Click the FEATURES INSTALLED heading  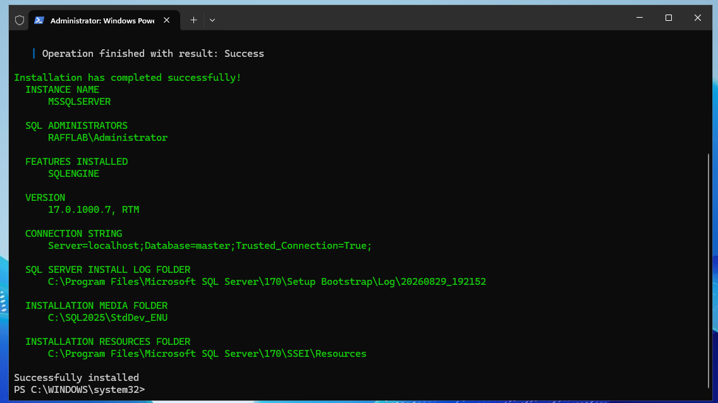coord(76,162)
